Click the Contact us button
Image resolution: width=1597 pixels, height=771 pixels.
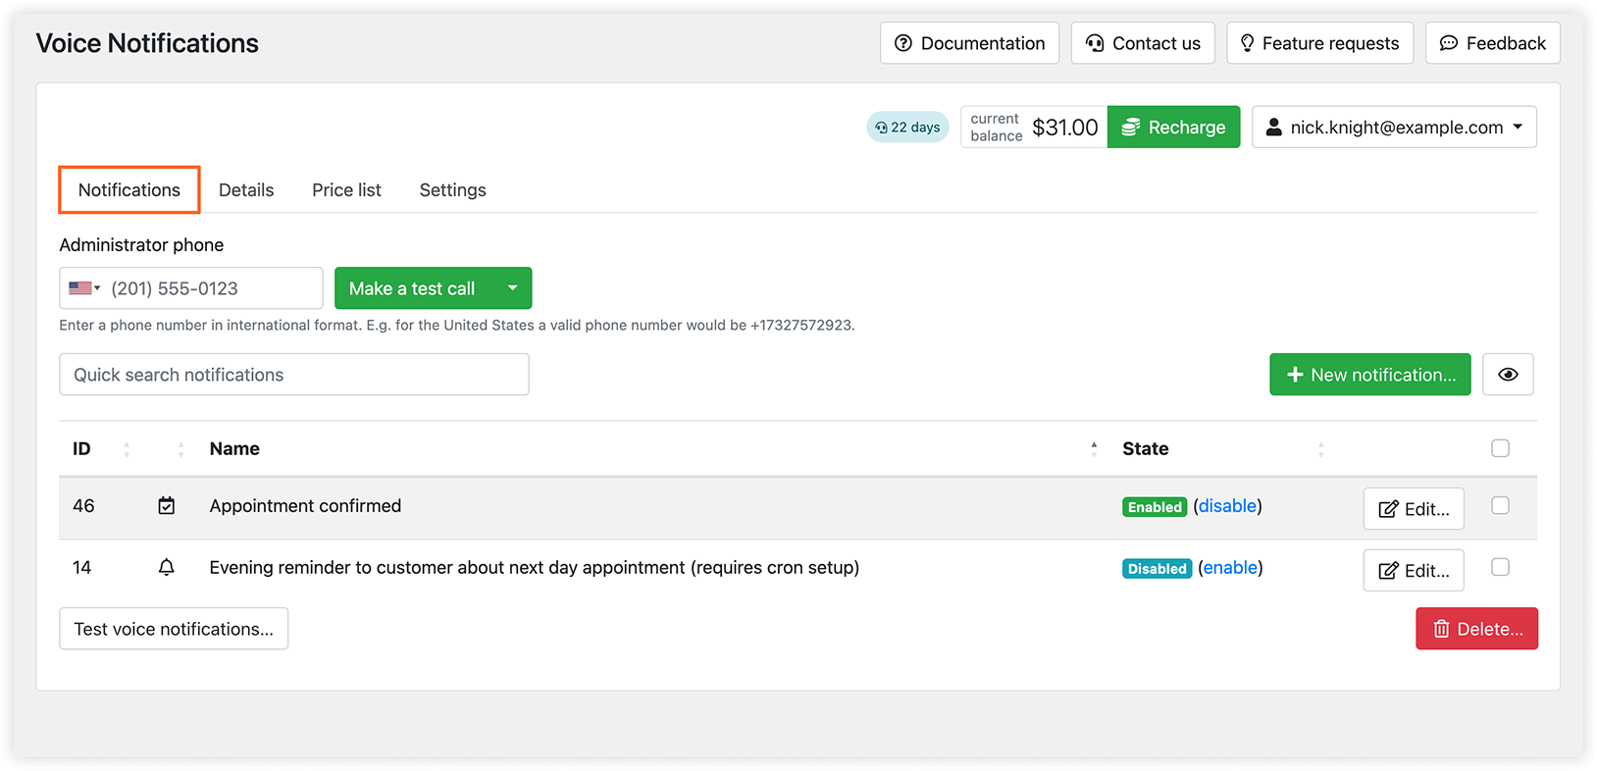point(1143,43)
